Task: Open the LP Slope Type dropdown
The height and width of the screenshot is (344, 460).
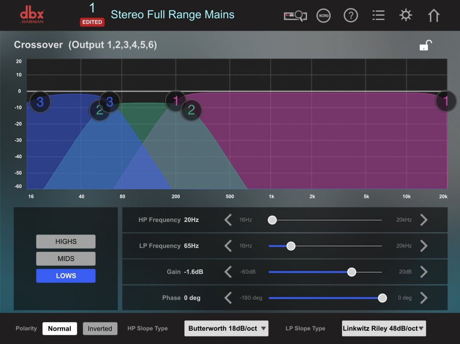Action: pyautogui.click(x=384, y=328)
